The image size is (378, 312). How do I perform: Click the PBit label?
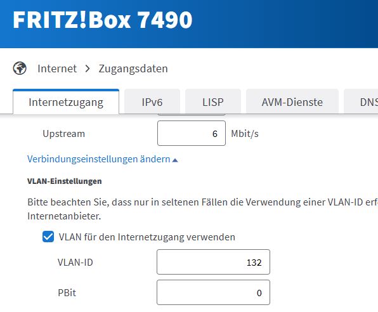[67, 293]
